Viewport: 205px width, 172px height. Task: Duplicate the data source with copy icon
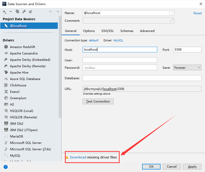[17, 12]
